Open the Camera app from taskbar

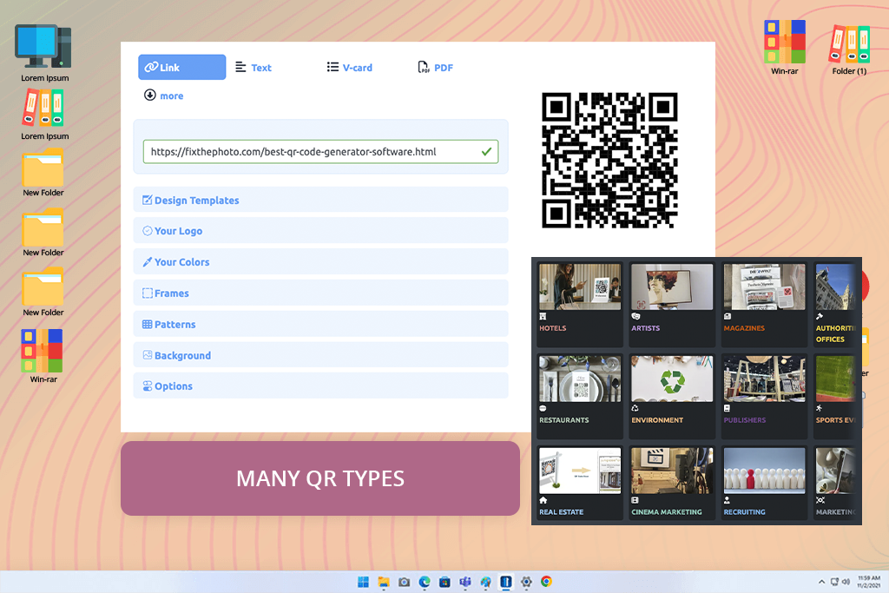click(x=404, y=582)
